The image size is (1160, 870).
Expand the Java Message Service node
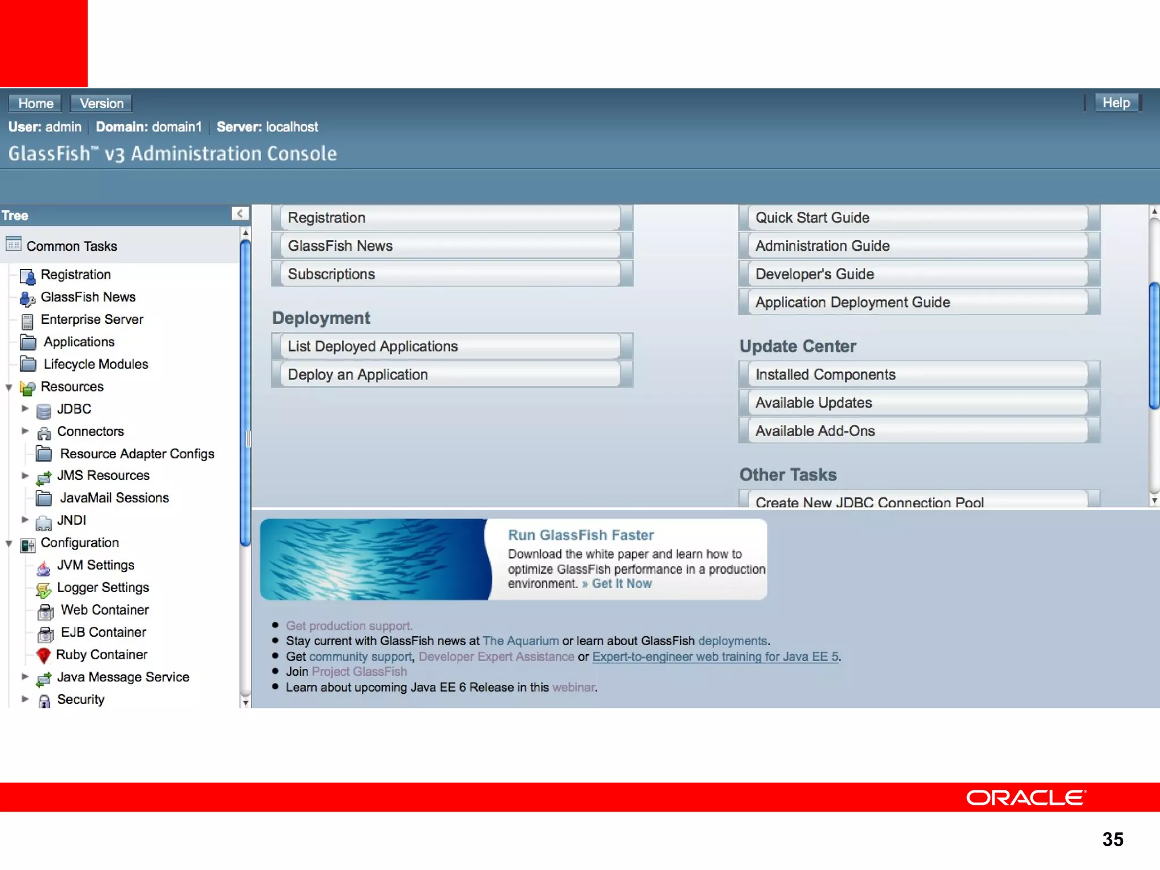pos(25,676)
